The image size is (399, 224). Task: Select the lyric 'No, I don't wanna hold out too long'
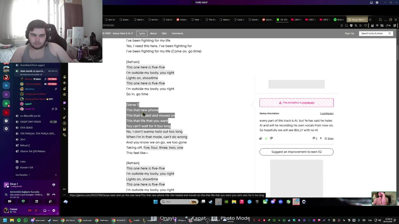click(x=154, y=132)
